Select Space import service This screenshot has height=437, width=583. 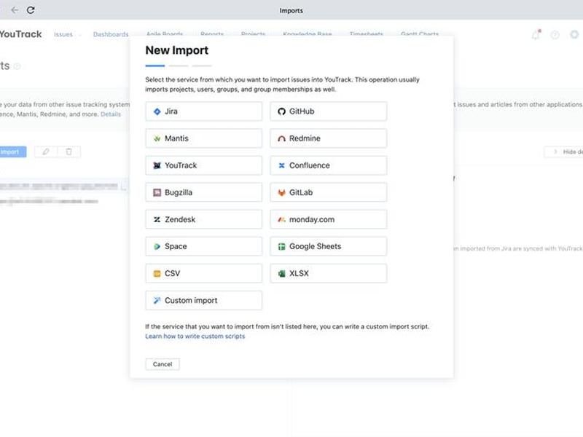tap(203, 246)
